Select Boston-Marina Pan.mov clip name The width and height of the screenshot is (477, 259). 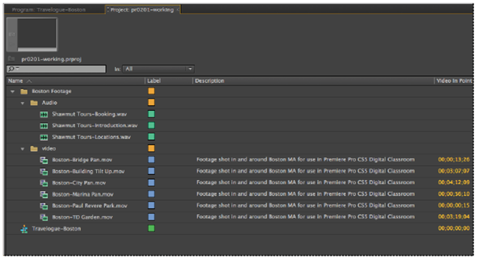(x=83, y=195)
